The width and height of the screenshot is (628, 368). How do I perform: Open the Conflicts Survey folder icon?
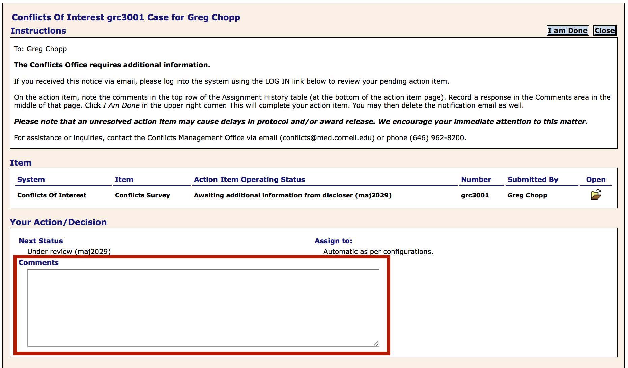coord(596,195)
